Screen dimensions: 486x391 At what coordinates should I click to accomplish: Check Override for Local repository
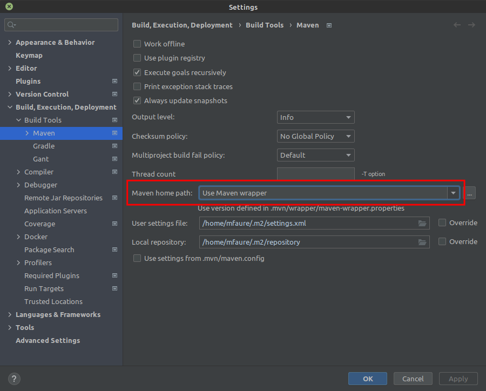(442, 241)
